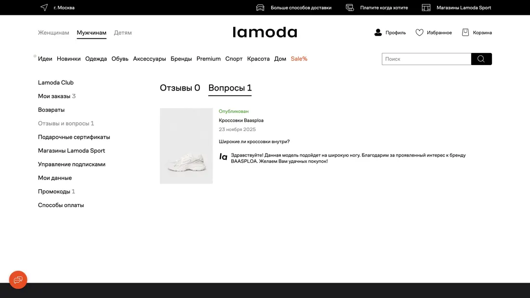Open the profile person icon

point(378,33)
